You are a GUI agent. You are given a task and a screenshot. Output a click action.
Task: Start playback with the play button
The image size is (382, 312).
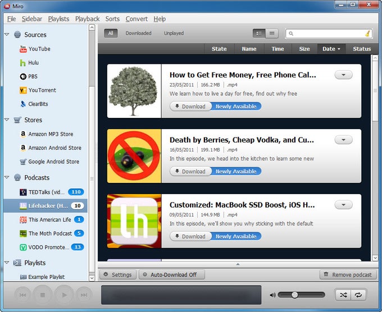(x=64, y=295)
